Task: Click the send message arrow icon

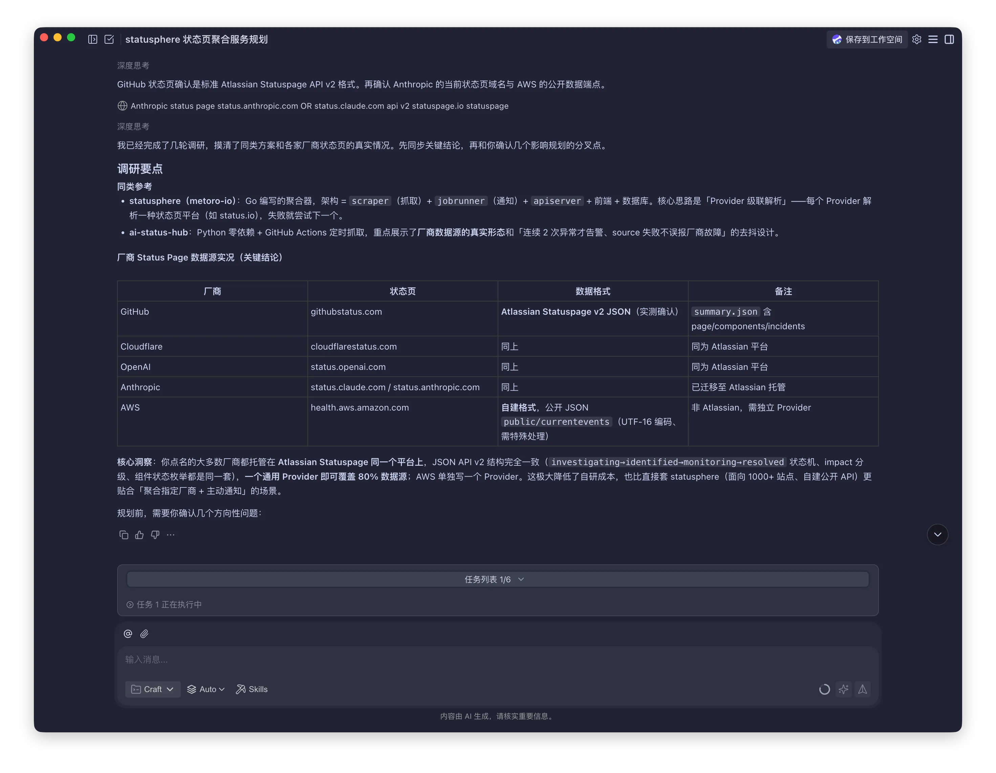Action: pos(862,689)
